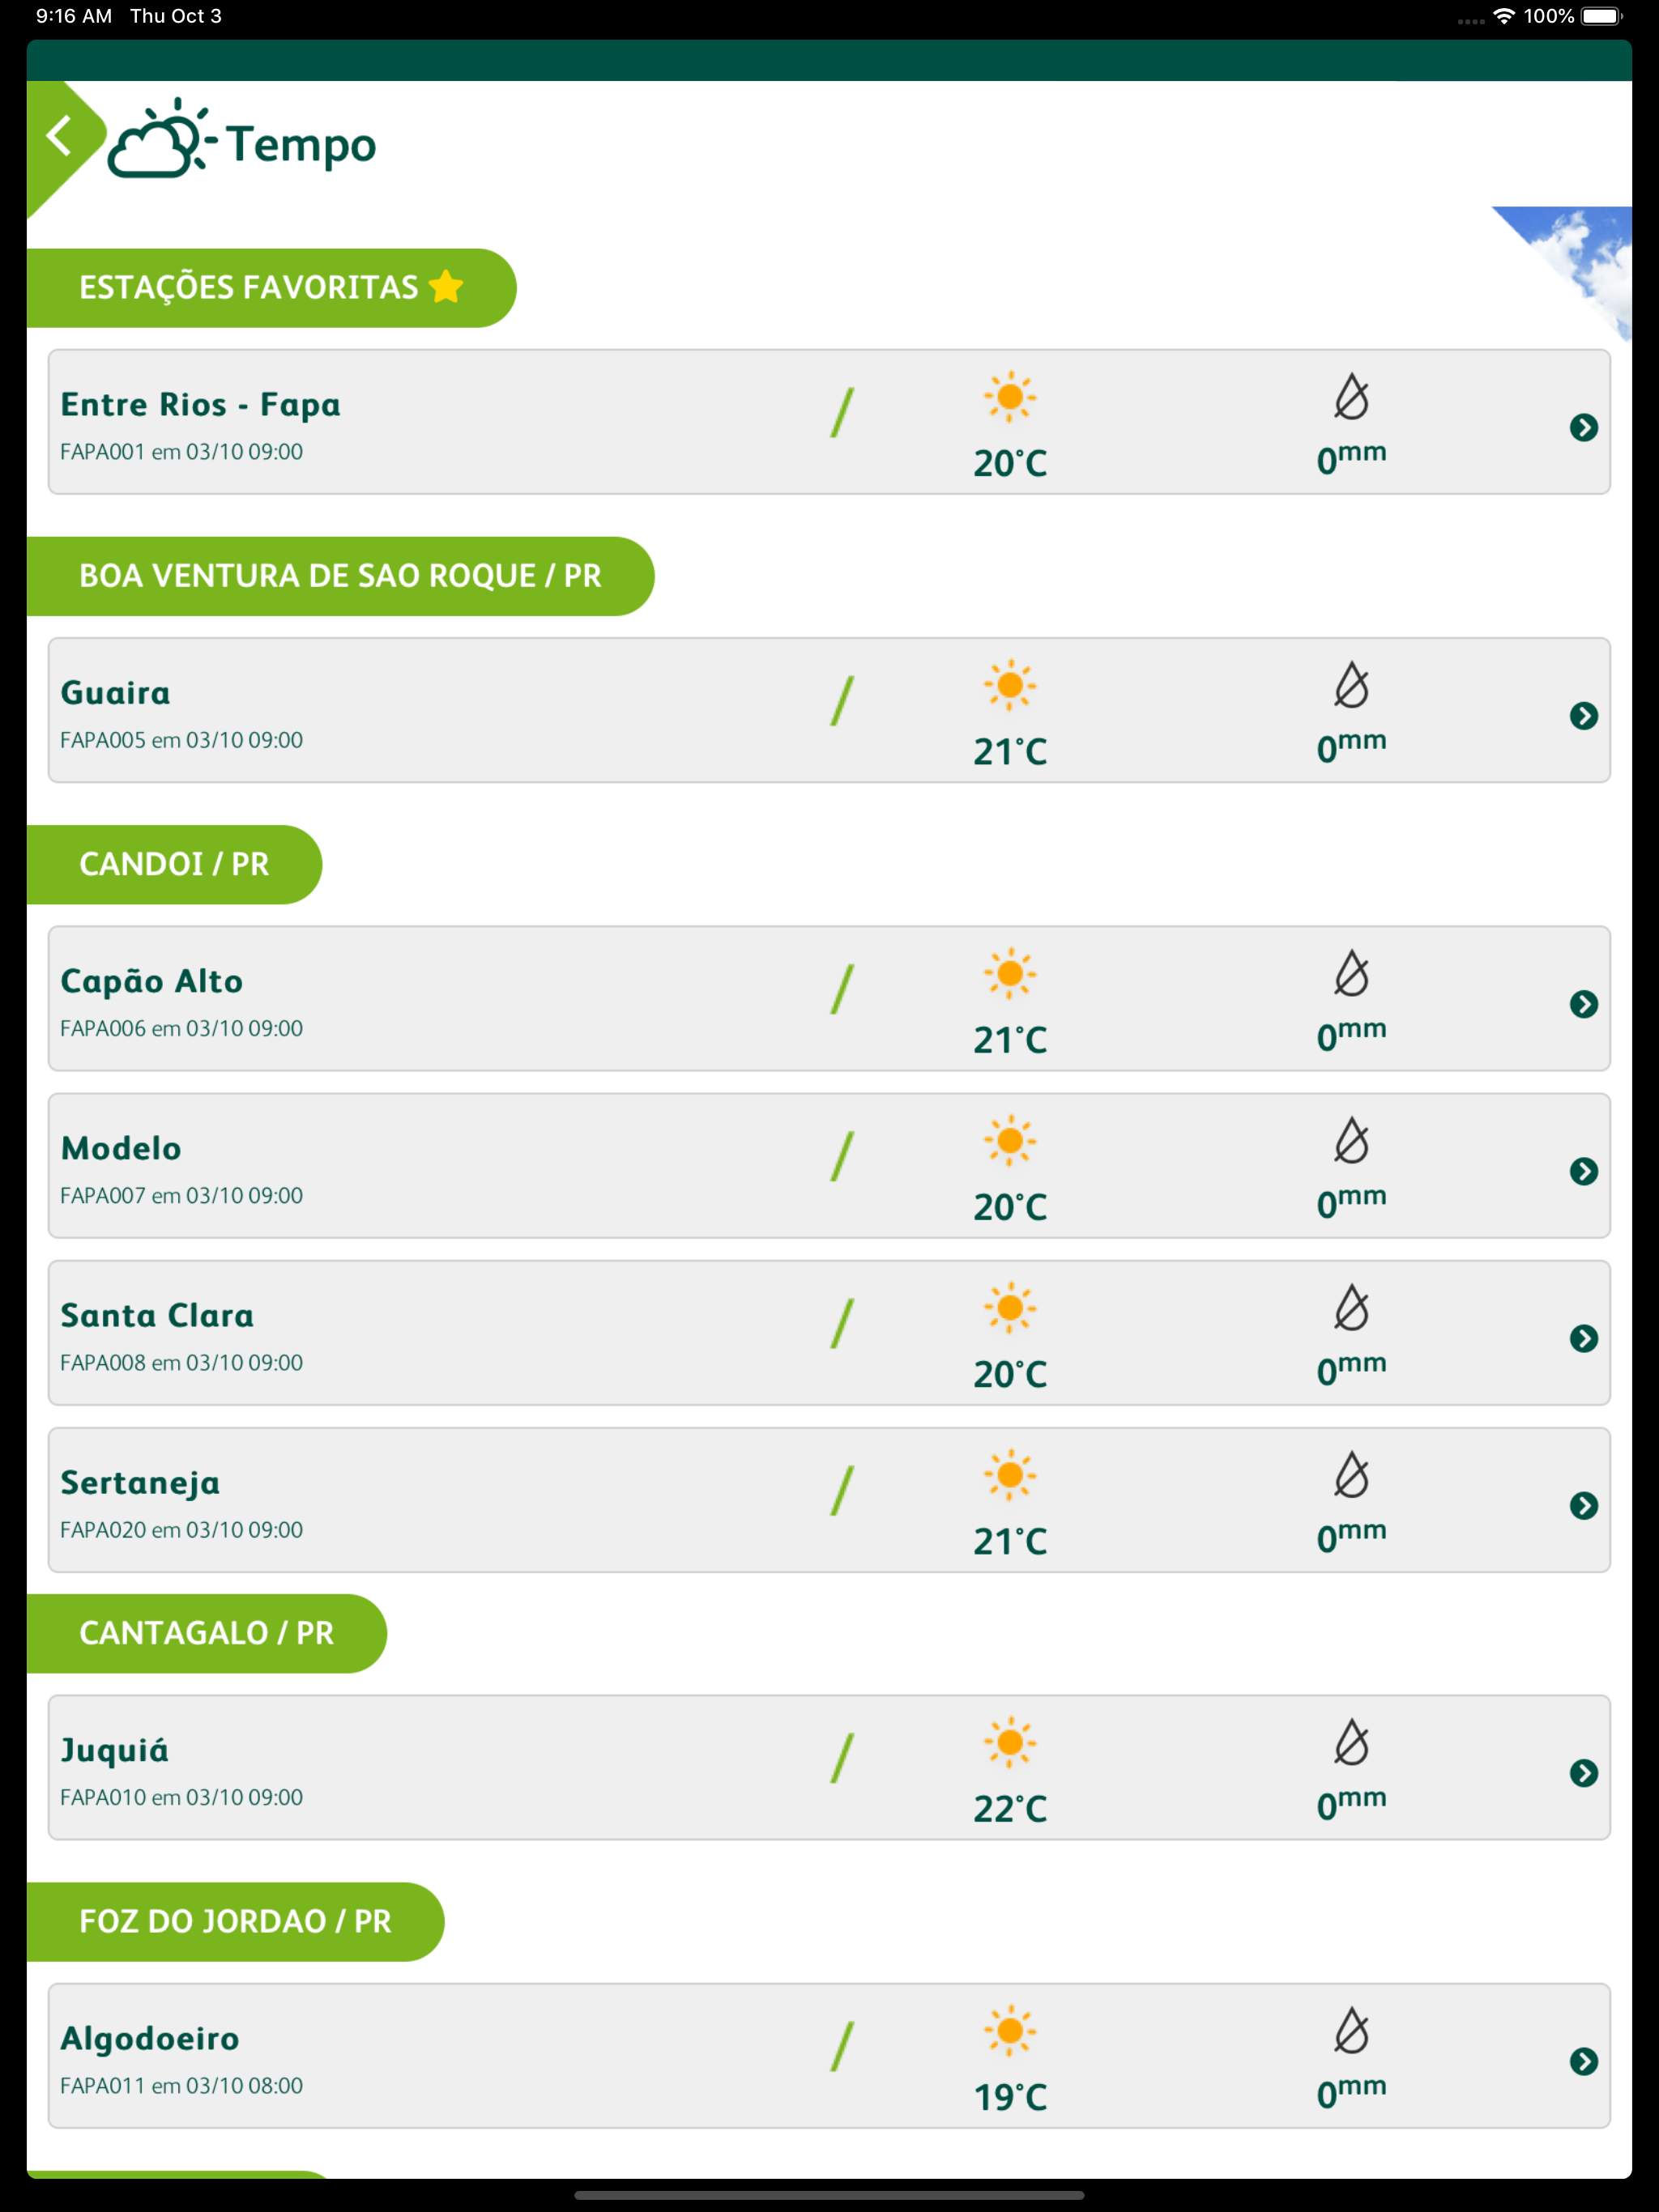The width and height of the screenshot is (1659, 2212).
Task: Tap the rain drop icon for Algodoeiro
Action: coord(1351,2031)
